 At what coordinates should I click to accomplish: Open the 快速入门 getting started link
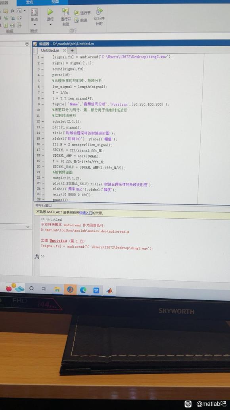(x=86, y=213)
